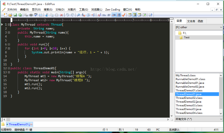
Task: Toggle the word wrap toolbar button
Action: click(109, 15)
